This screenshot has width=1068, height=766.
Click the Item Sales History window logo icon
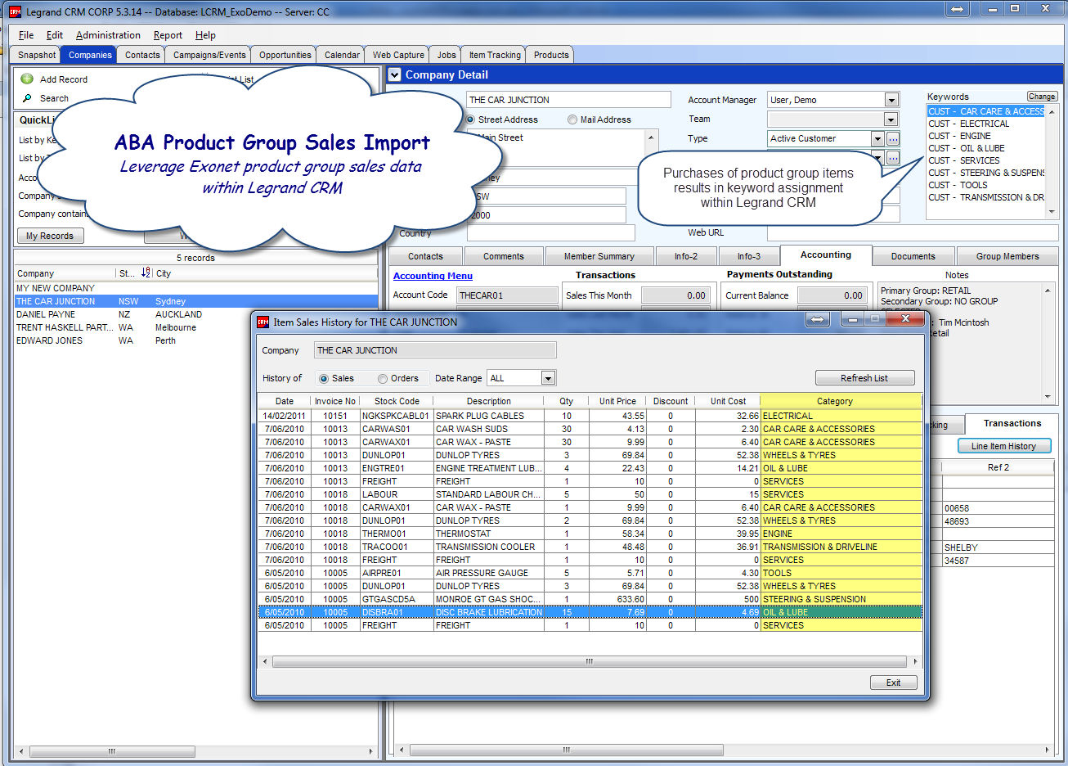263,322
